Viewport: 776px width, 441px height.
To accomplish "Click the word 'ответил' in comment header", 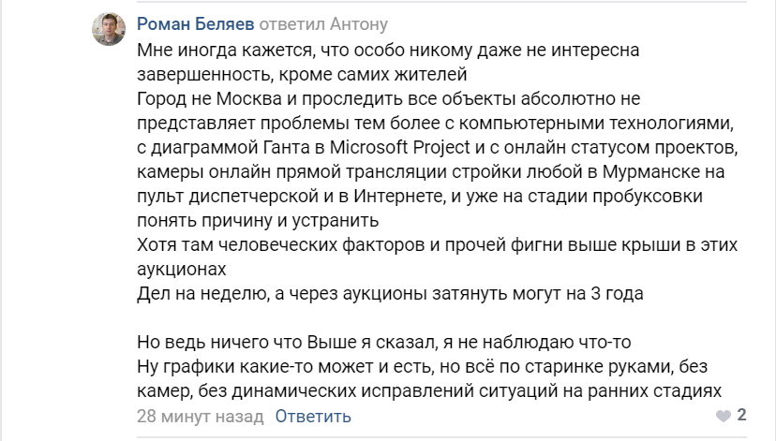I will [x=292, y=23].
